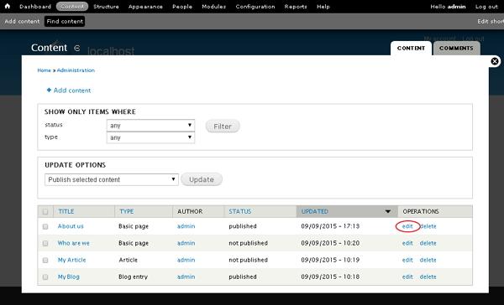
Task: Click the Article type cell
Action: pos(128,260)
